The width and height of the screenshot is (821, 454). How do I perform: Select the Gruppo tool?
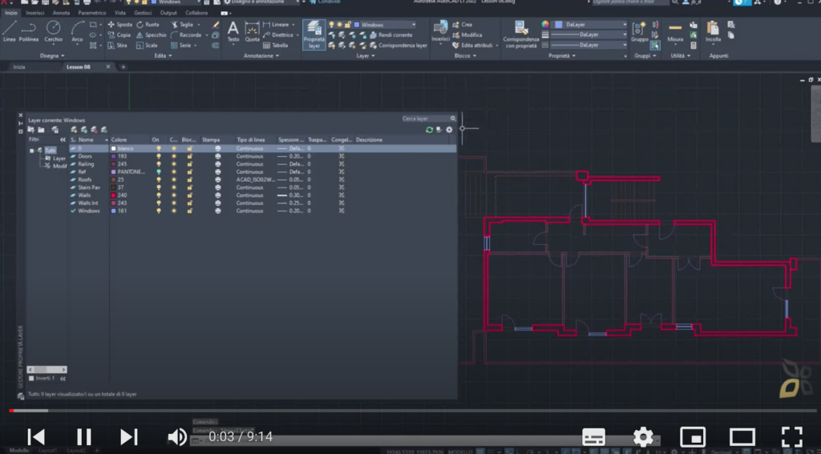(x=639, y=31)
